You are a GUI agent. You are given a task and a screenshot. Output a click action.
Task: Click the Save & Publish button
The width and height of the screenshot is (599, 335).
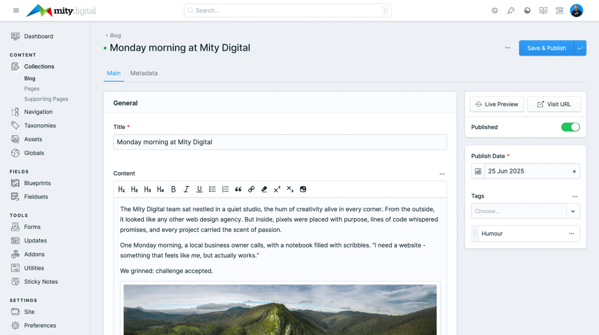click(546, 48)
